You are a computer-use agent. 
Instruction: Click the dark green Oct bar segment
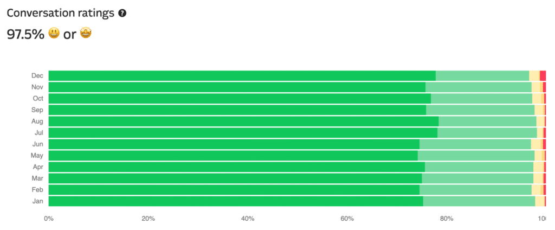240,99
